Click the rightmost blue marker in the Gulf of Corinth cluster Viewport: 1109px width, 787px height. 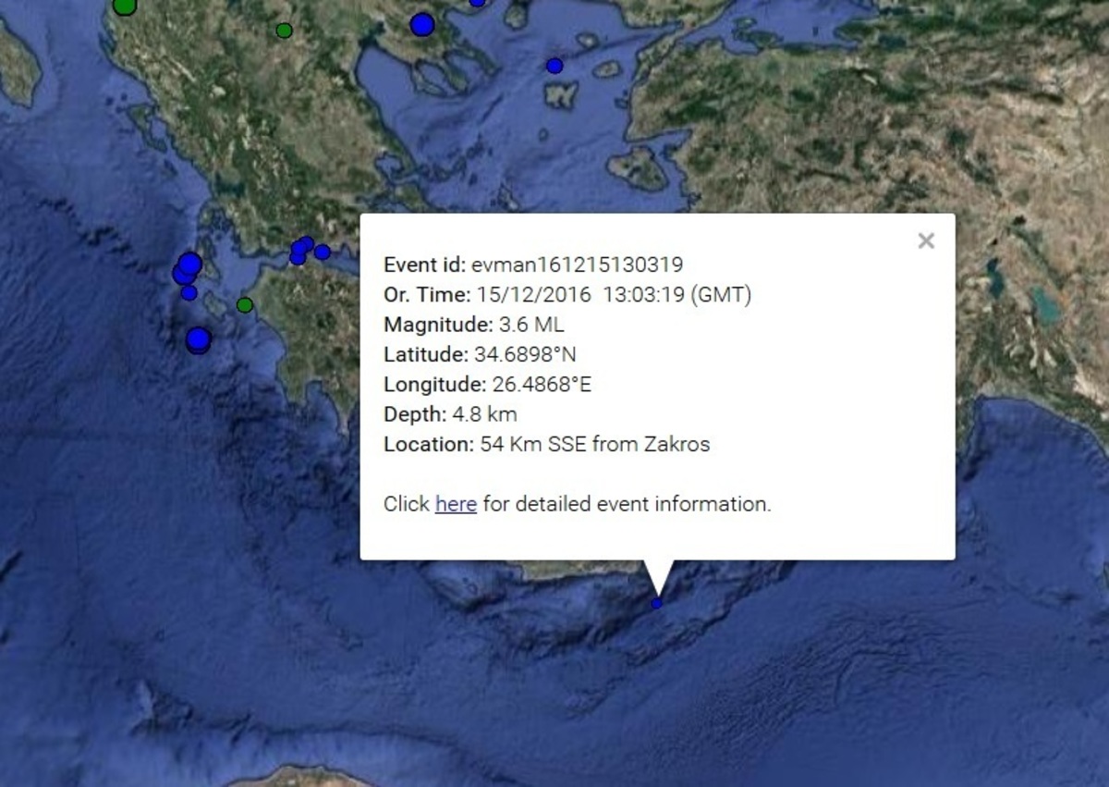[322, 252]
